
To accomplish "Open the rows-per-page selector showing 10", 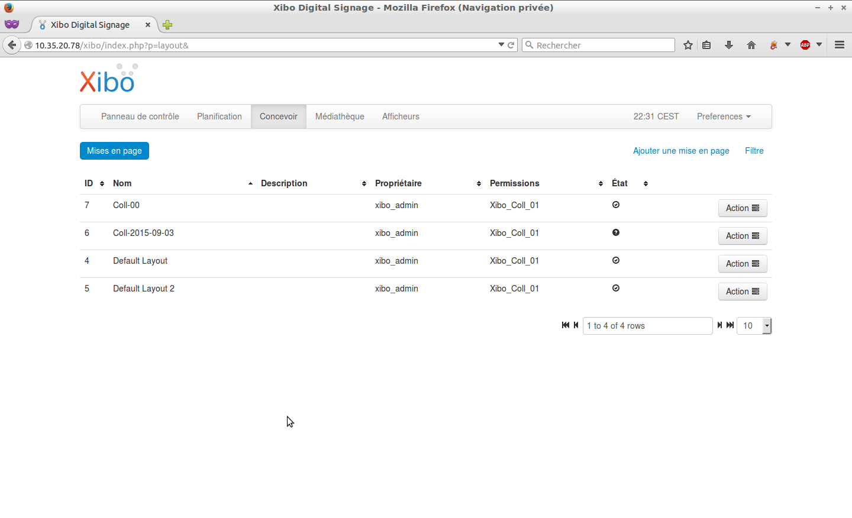I will (754, 326).
